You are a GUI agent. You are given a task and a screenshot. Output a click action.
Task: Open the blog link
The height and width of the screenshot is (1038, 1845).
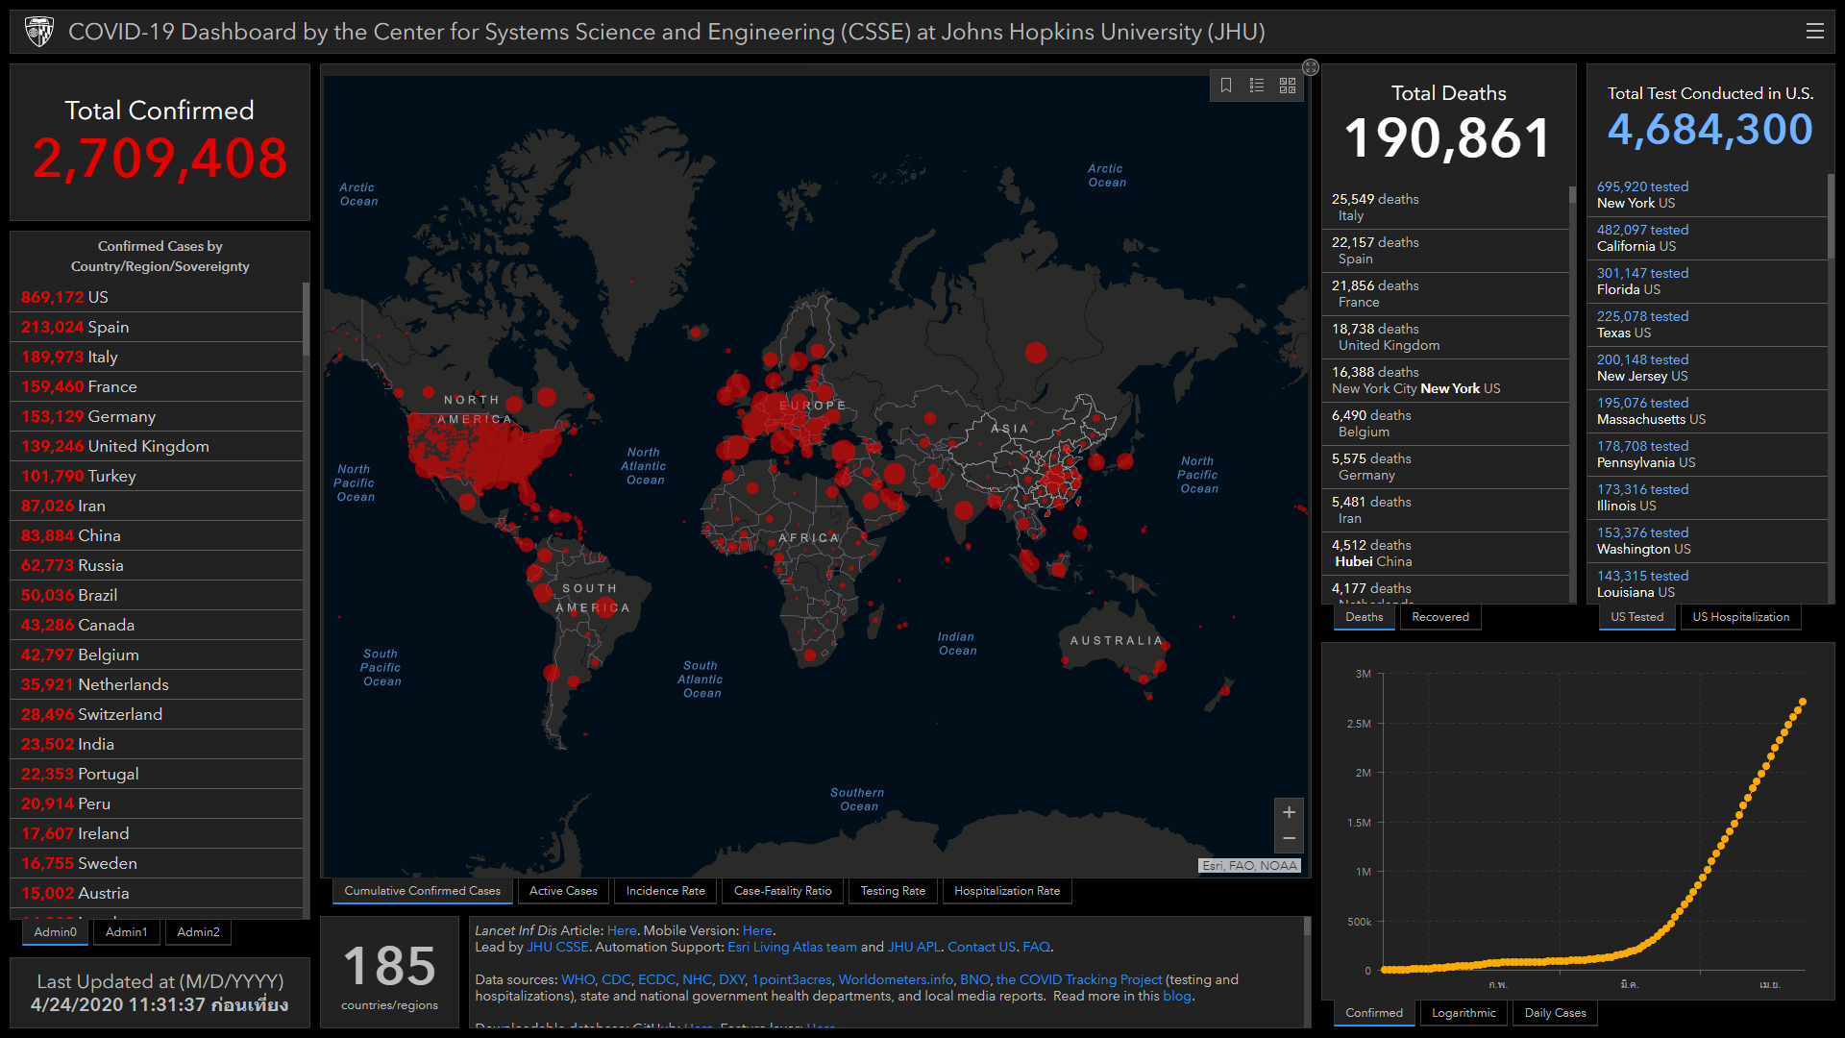tap(1177, 997)
